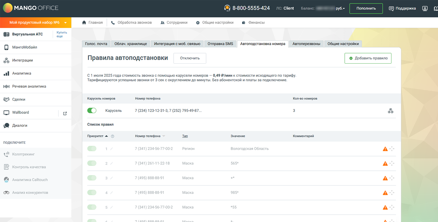438x222 pixels.
Task: Click the Wallboard monitor icon
Action: pos(6,113)
